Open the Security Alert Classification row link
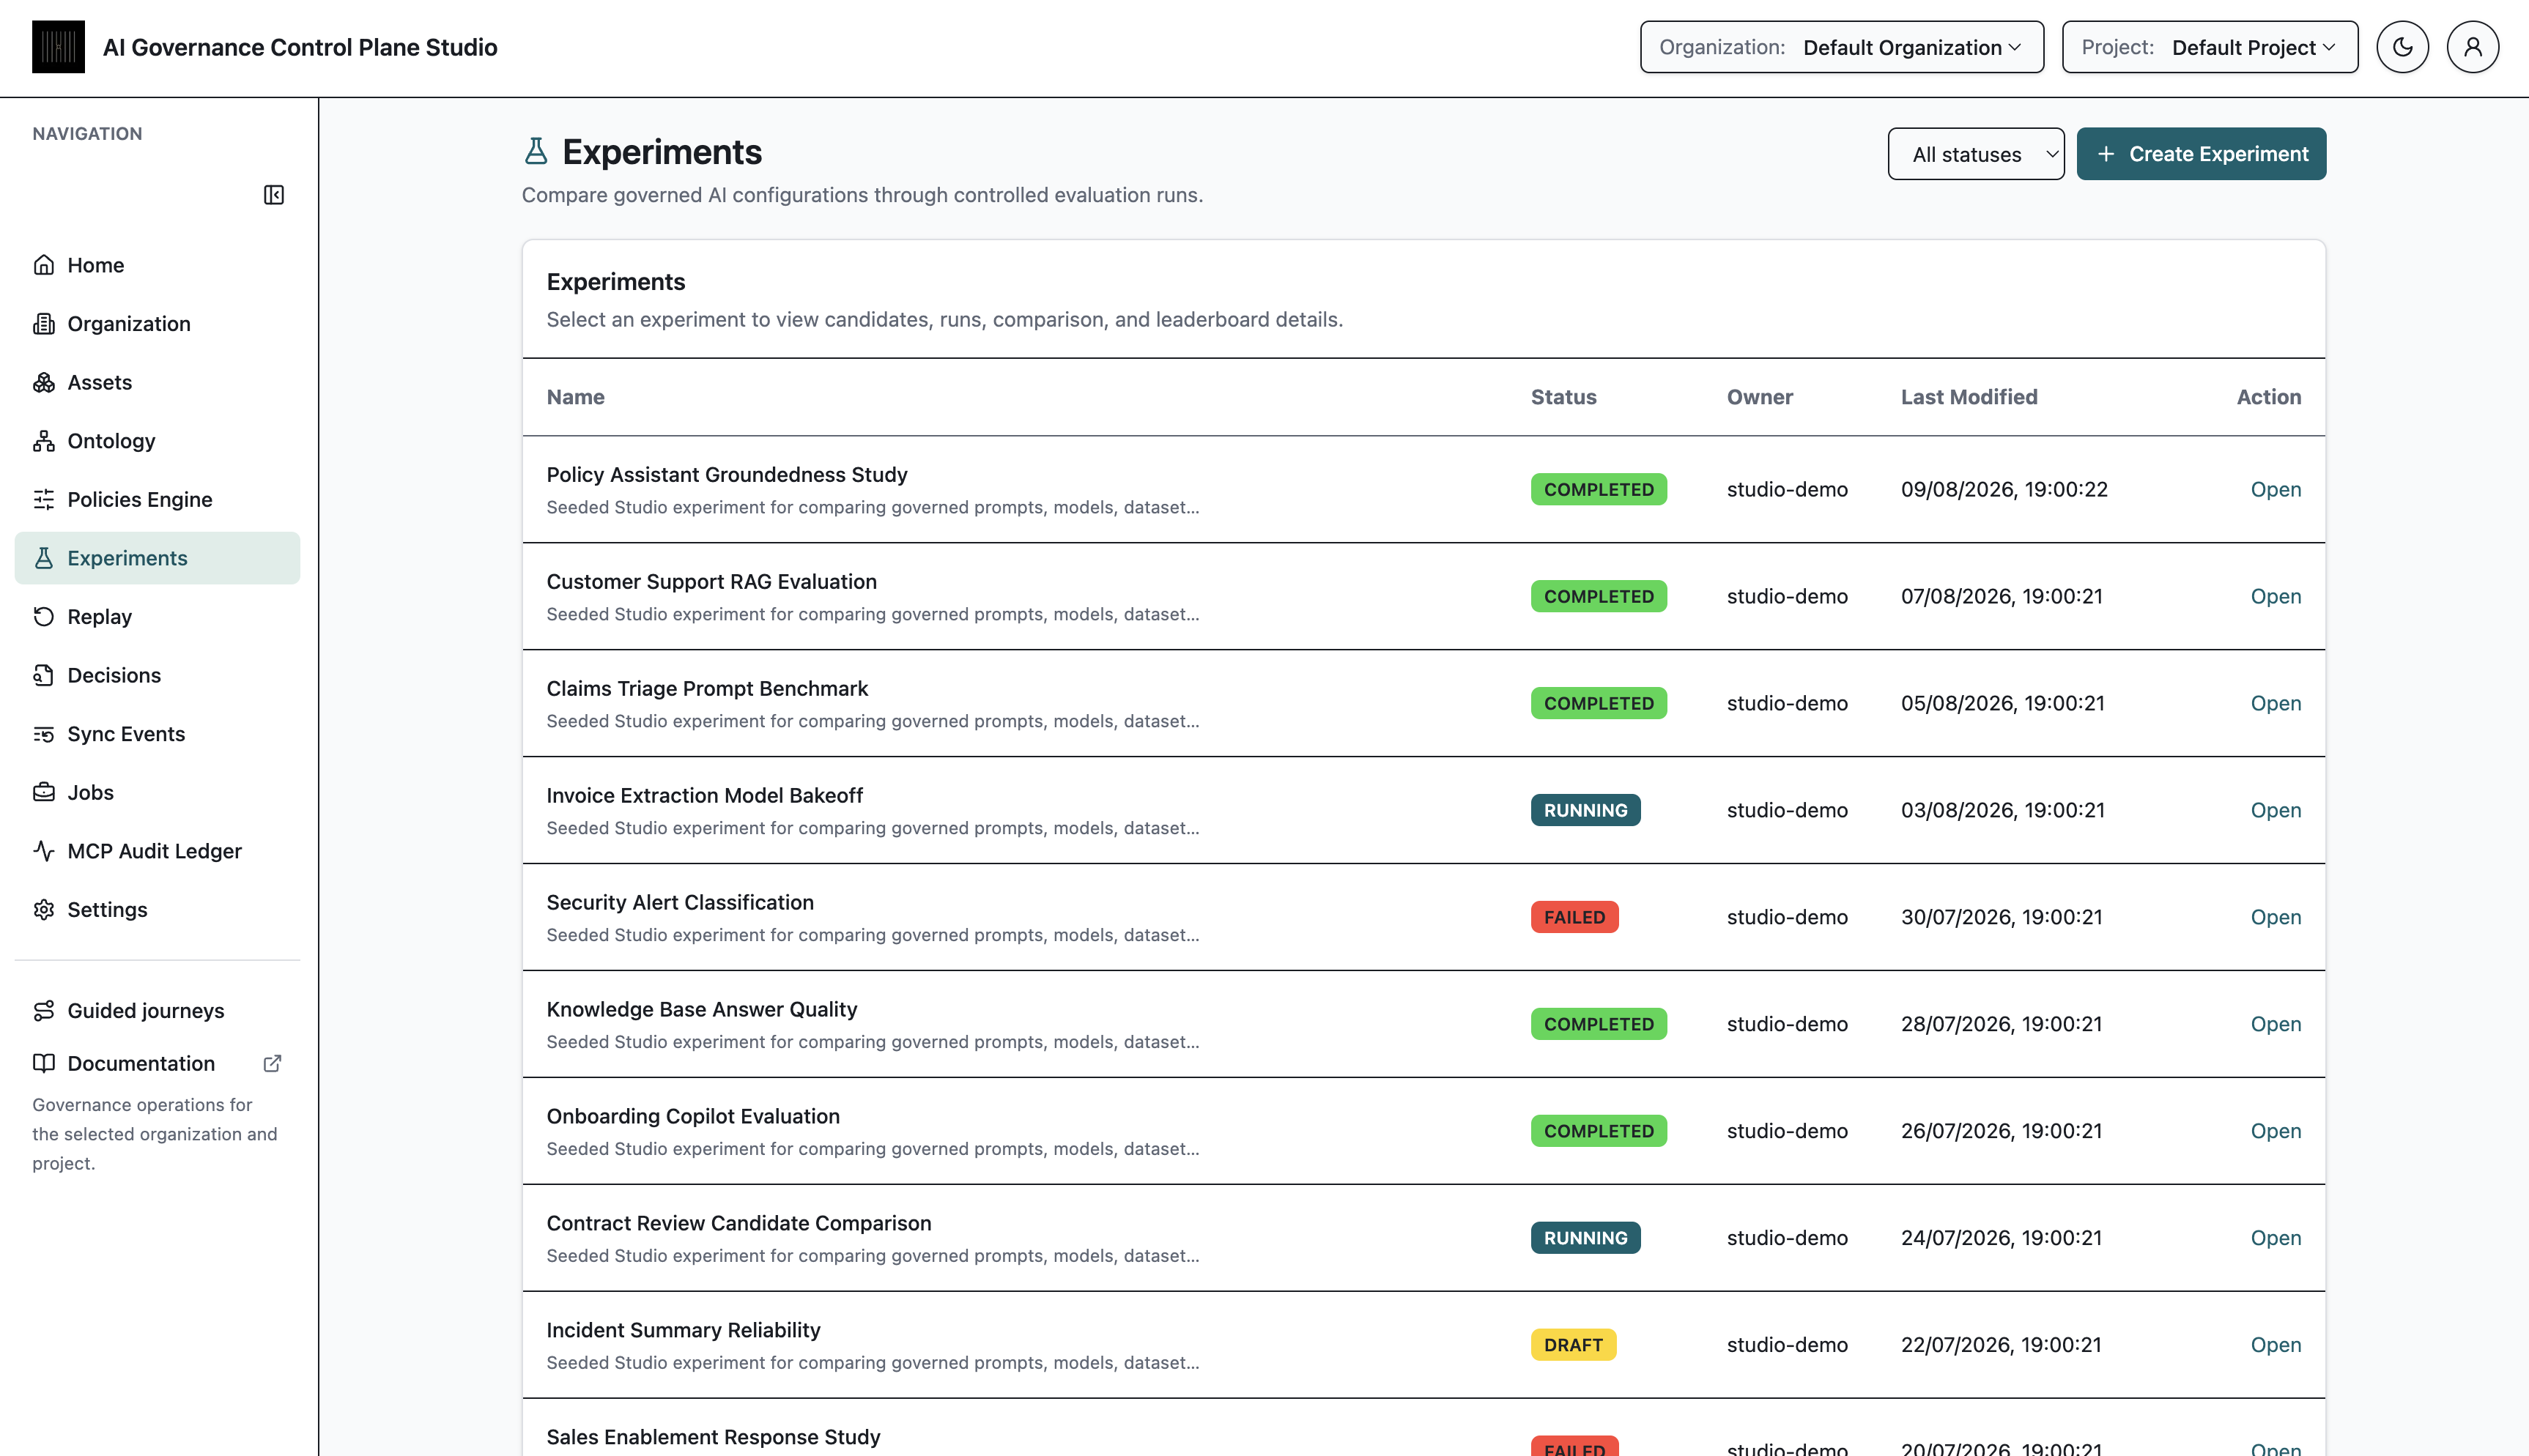The image size is (2529, 1456). point(2275,917)
